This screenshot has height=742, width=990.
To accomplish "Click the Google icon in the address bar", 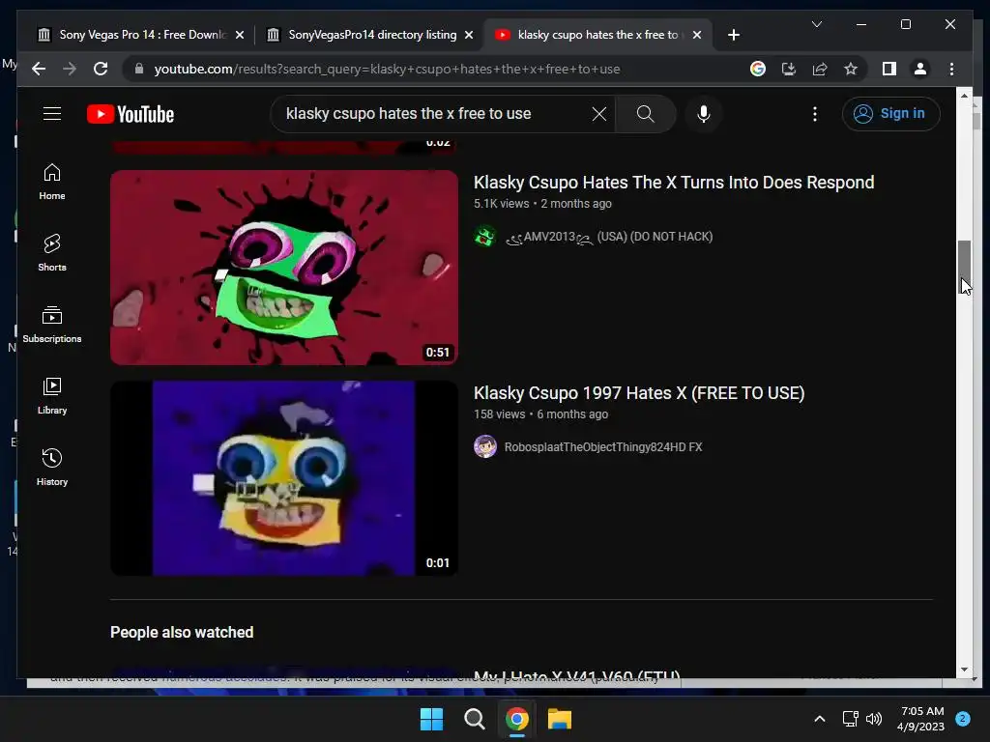I will [x=758, y=69].
